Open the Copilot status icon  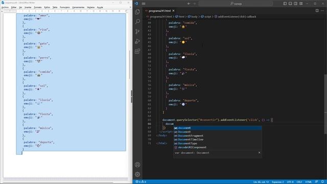(317, 182)
